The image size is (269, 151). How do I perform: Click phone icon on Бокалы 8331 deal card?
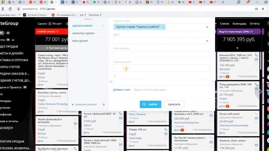256,55
